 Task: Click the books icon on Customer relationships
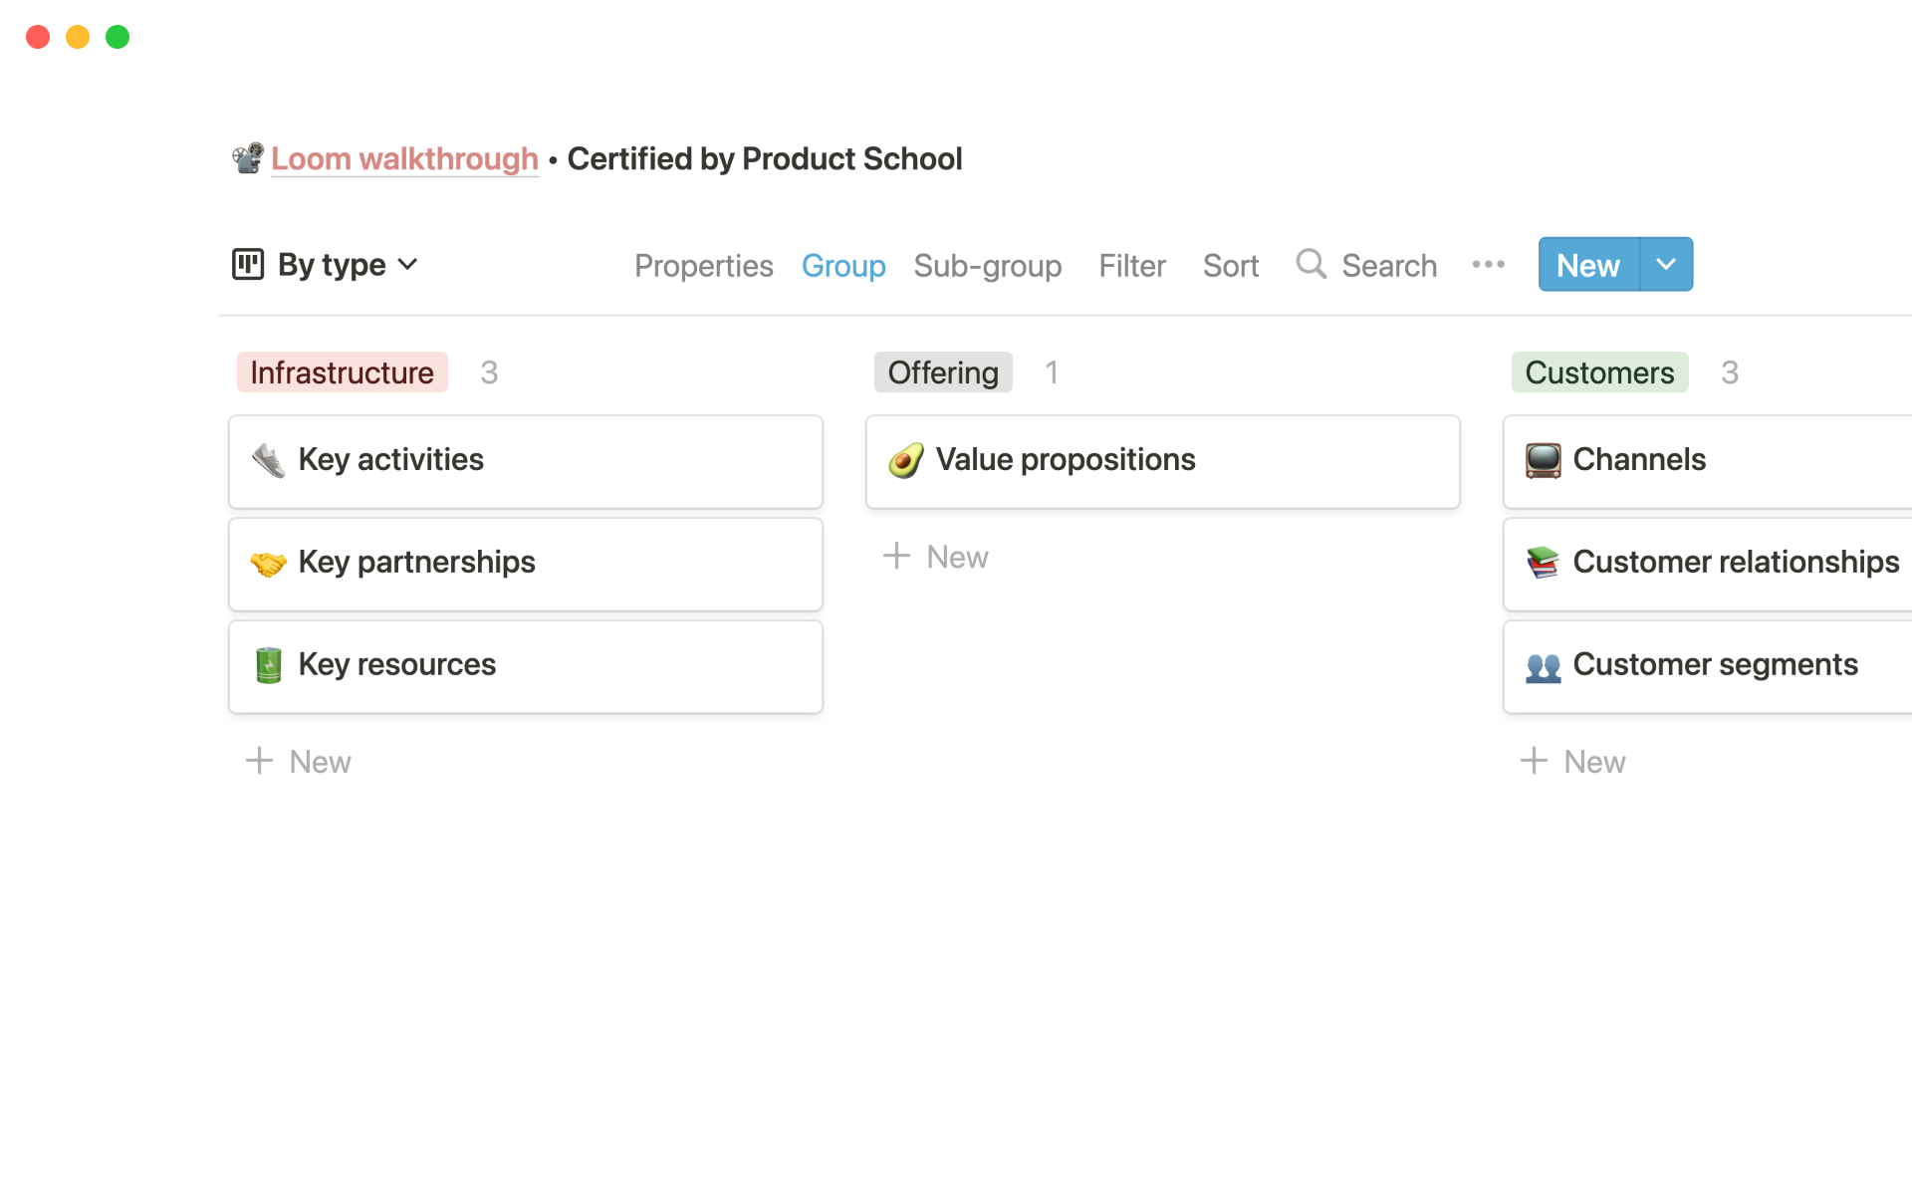[1543, 563]
